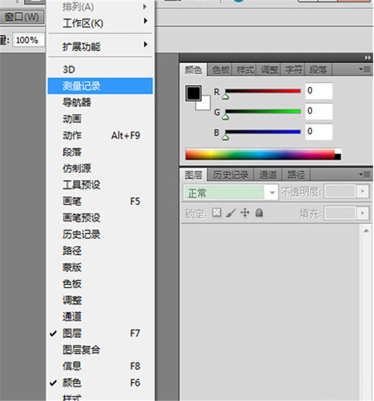Switch to the 调整 panel tab

(x=269, y=70)
